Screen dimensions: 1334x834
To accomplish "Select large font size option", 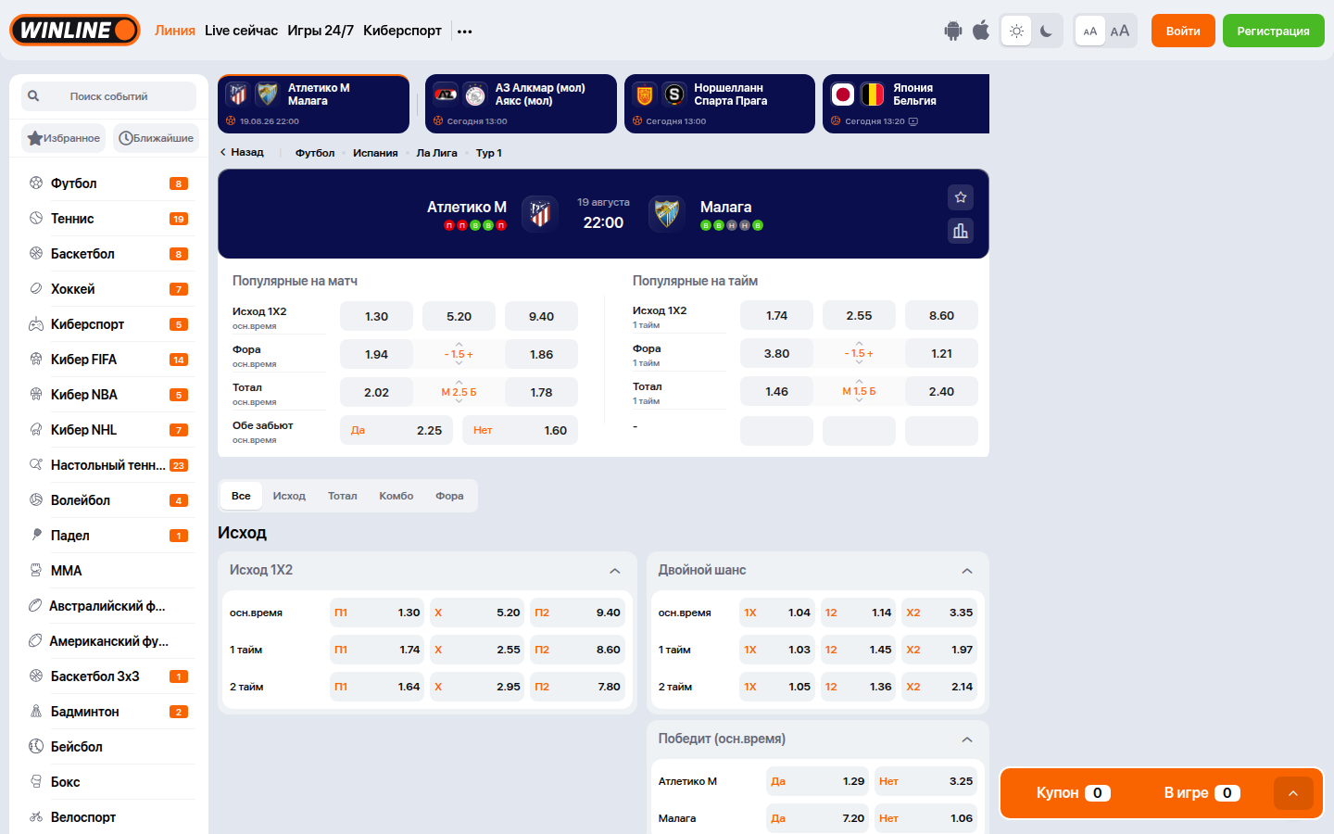I will tap(1120, 31).
